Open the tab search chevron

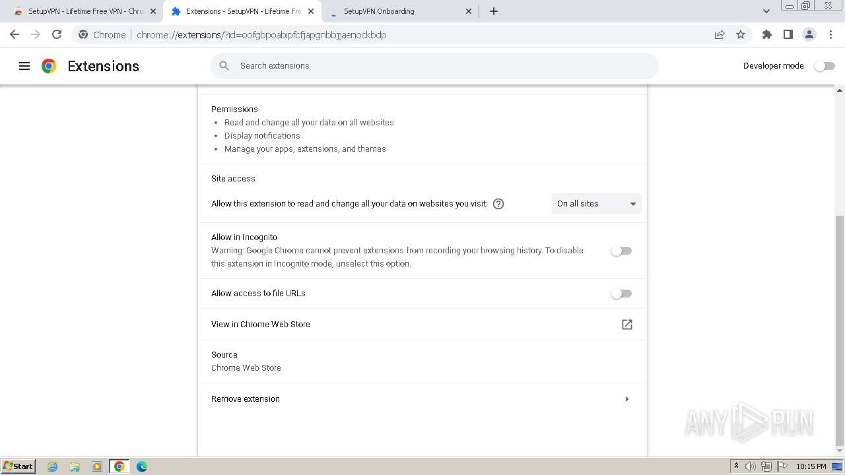pyautogui.click(x=766, y=11)
